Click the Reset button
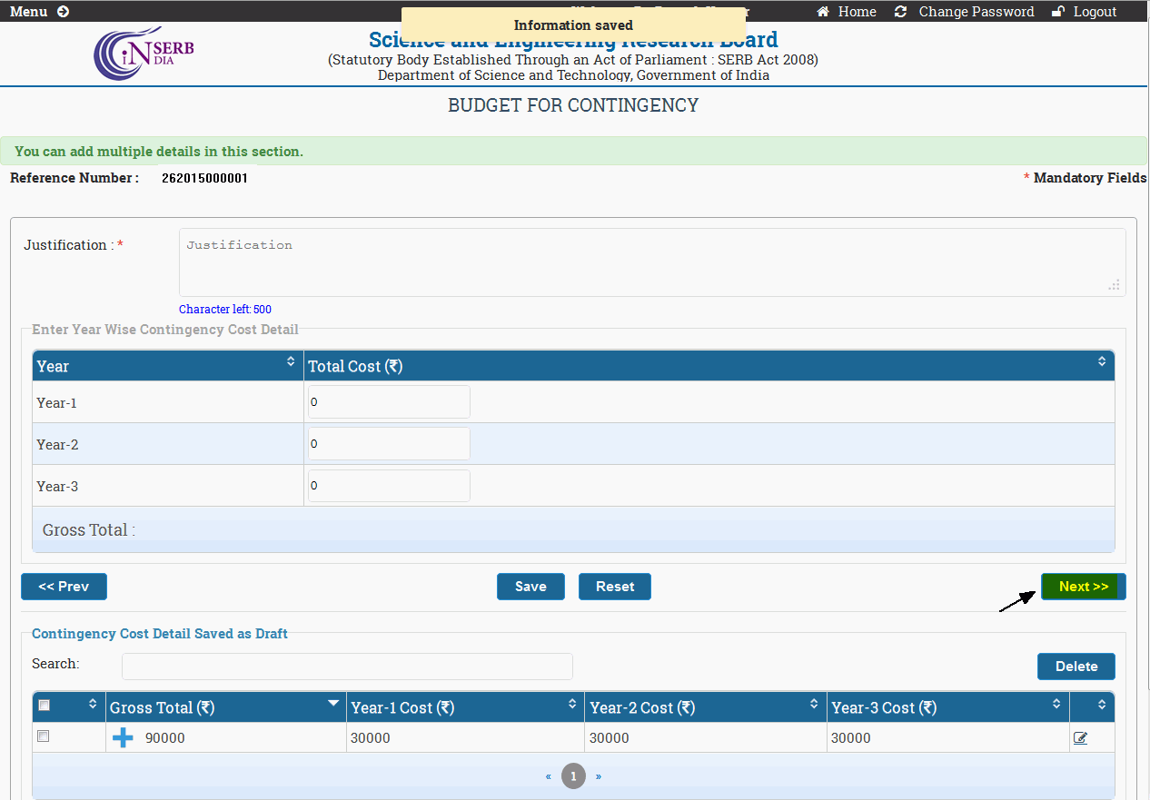The width and height of the screenshot is (1150, 800). [x=615, y=587]
